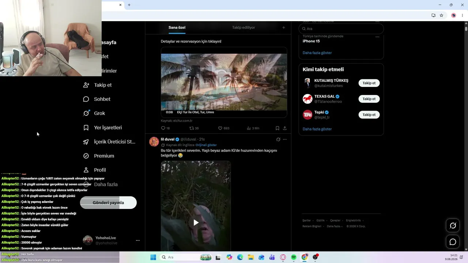This screenshot has width=468, height=263.
Task: Show more follow suggestions link
Action: pos(317,129)
